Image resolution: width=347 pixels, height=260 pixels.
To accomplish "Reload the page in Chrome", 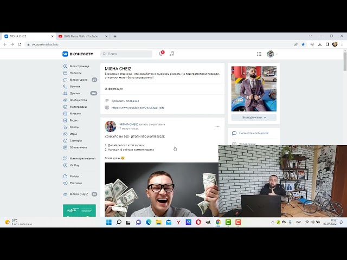I will click(x=20, y=44).
